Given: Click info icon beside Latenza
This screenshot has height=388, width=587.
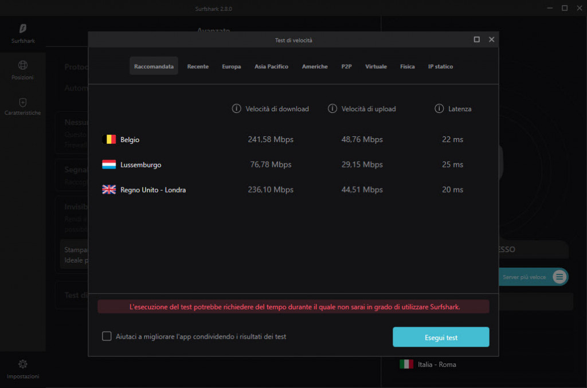Looking at the screenshot, I should coord(439,108).
